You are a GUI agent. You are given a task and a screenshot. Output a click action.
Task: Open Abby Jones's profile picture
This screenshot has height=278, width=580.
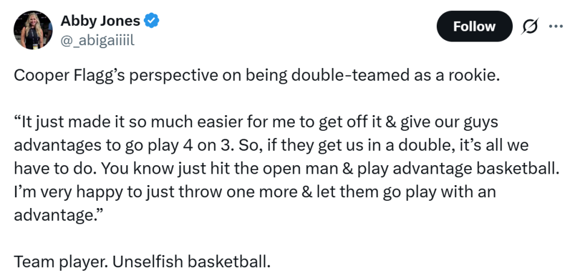click(33, 31)
